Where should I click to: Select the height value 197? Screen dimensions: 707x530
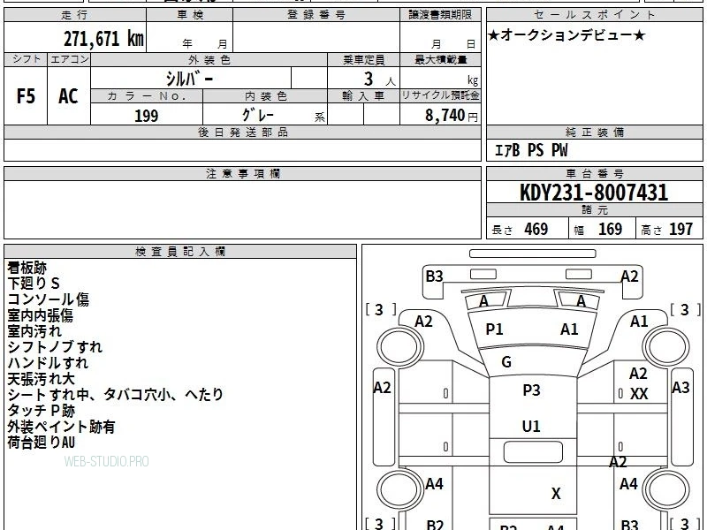pos(680,229)
